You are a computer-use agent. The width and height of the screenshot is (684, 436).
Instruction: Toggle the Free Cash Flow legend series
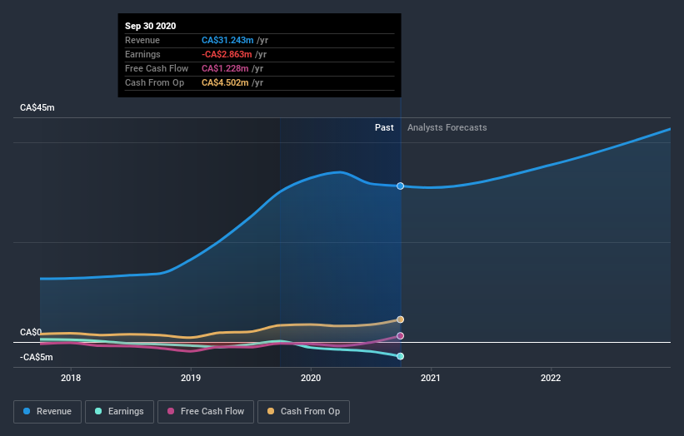pyautogui.click(x=206, y=412)
